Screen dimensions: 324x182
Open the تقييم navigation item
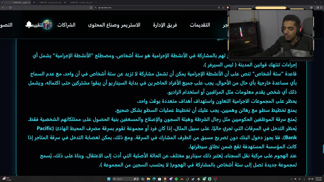coord(38,25)
